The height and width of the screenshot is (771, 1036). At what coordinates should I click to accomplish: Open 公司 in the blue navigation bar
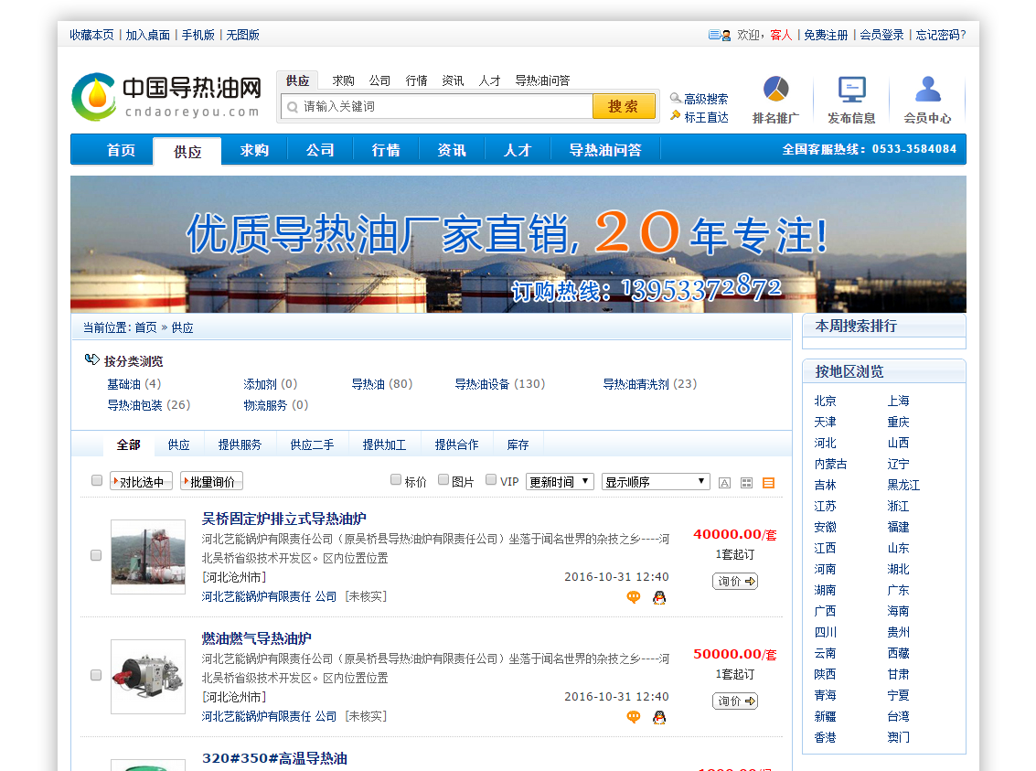320,150
